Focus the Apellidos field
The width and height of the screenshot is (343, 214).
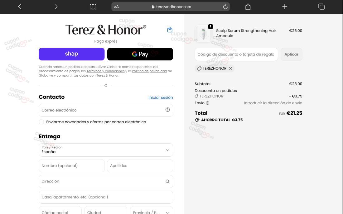coord(140,166)
